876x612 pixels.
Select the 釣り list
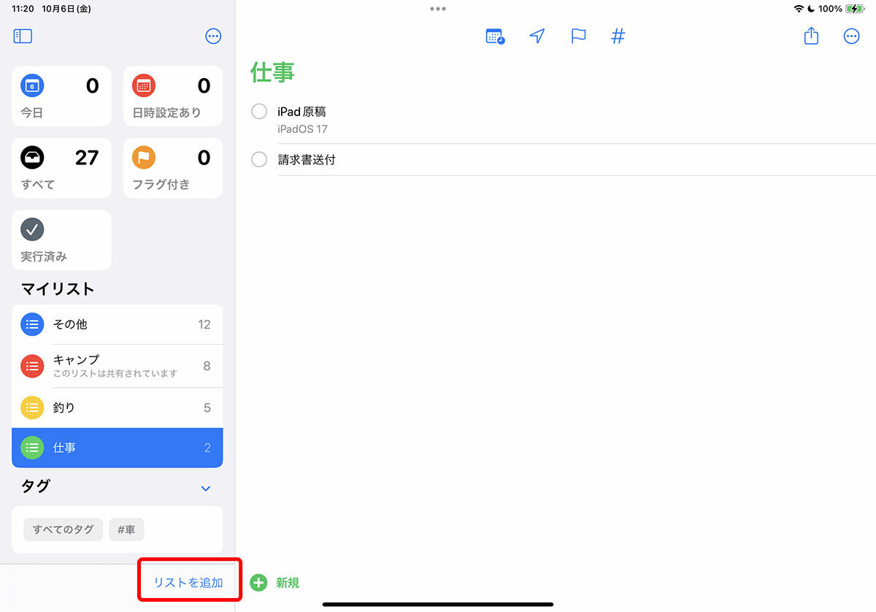pyautogui.click(x=118, y=408)
